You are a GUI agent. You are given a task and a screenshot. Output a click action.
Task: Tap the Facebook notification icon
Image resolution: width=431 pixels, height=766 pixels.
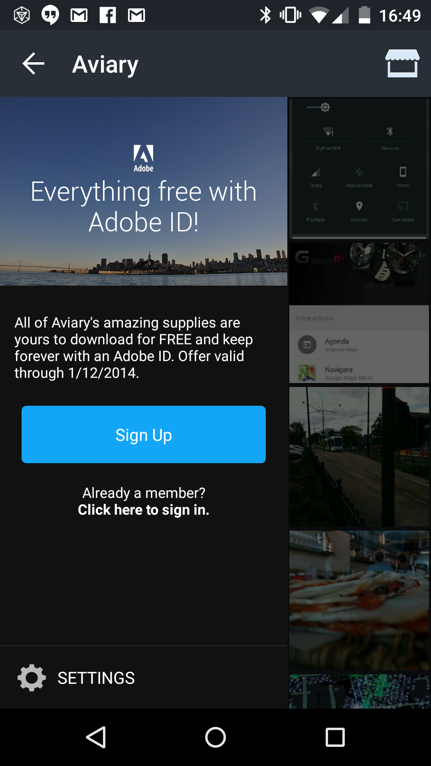click(x=108, y=16)
